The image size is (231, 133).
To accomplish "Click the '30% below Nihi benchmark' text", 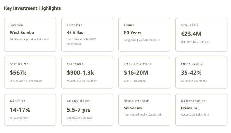I will [26, 81].
